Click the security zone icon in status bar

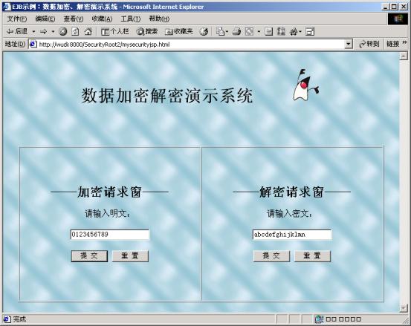click(x=320, y=319)
